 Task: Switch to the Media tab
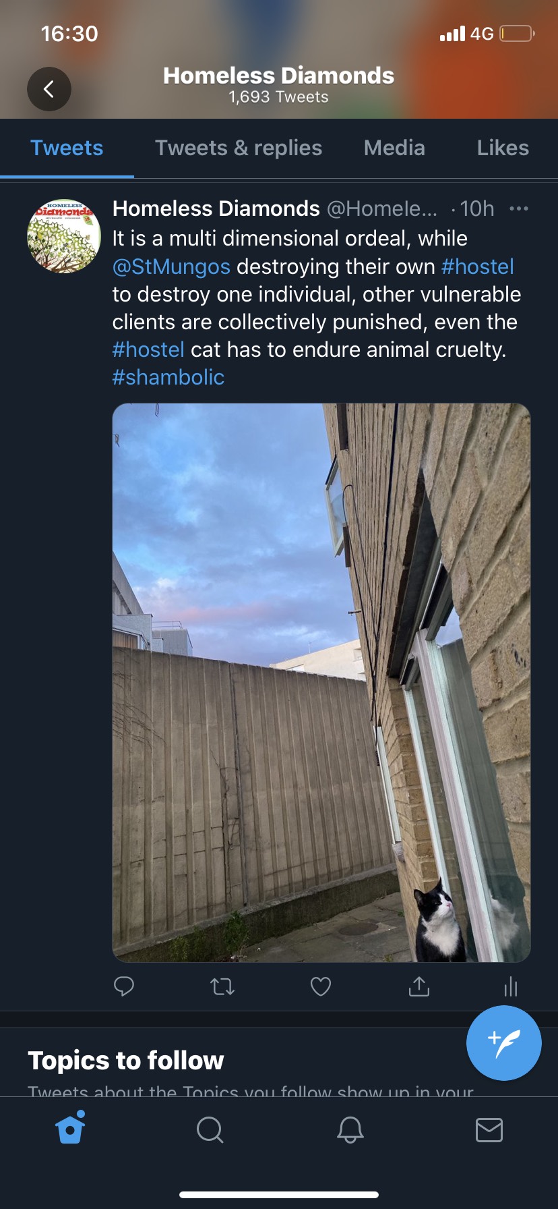(x=394, y=148)
